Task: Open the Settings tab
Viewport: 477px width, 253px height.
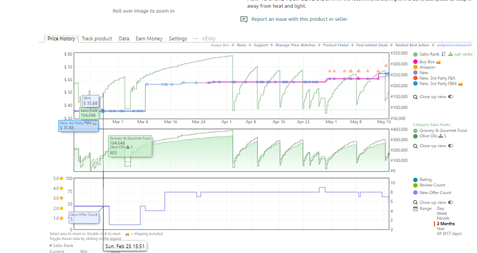Action: 178,38
